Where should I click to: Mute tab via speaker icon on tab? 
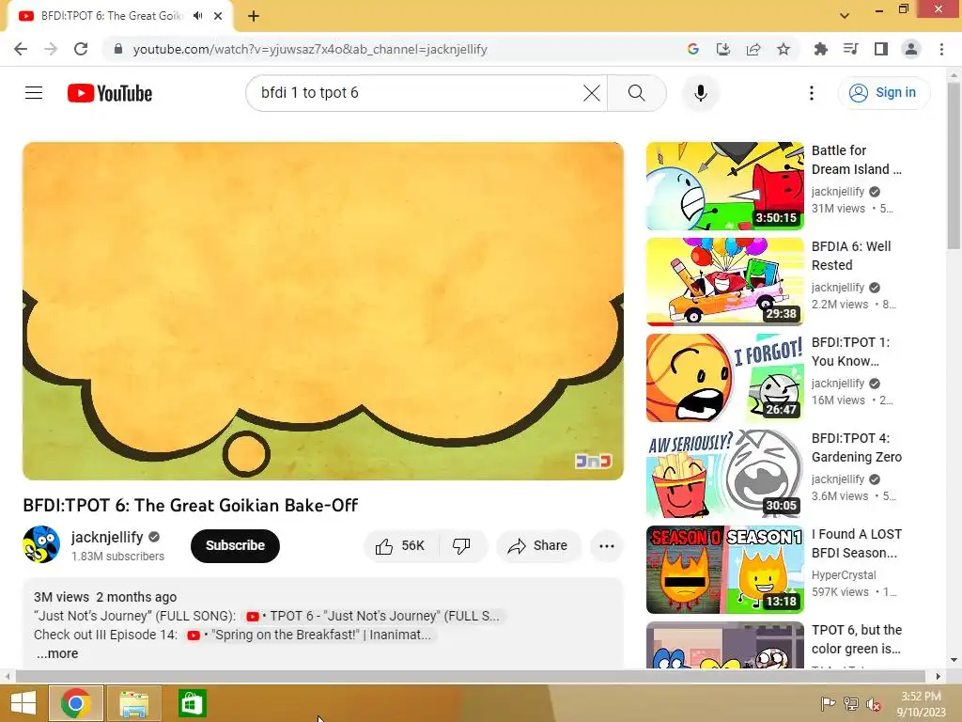[x=197, y=16]
